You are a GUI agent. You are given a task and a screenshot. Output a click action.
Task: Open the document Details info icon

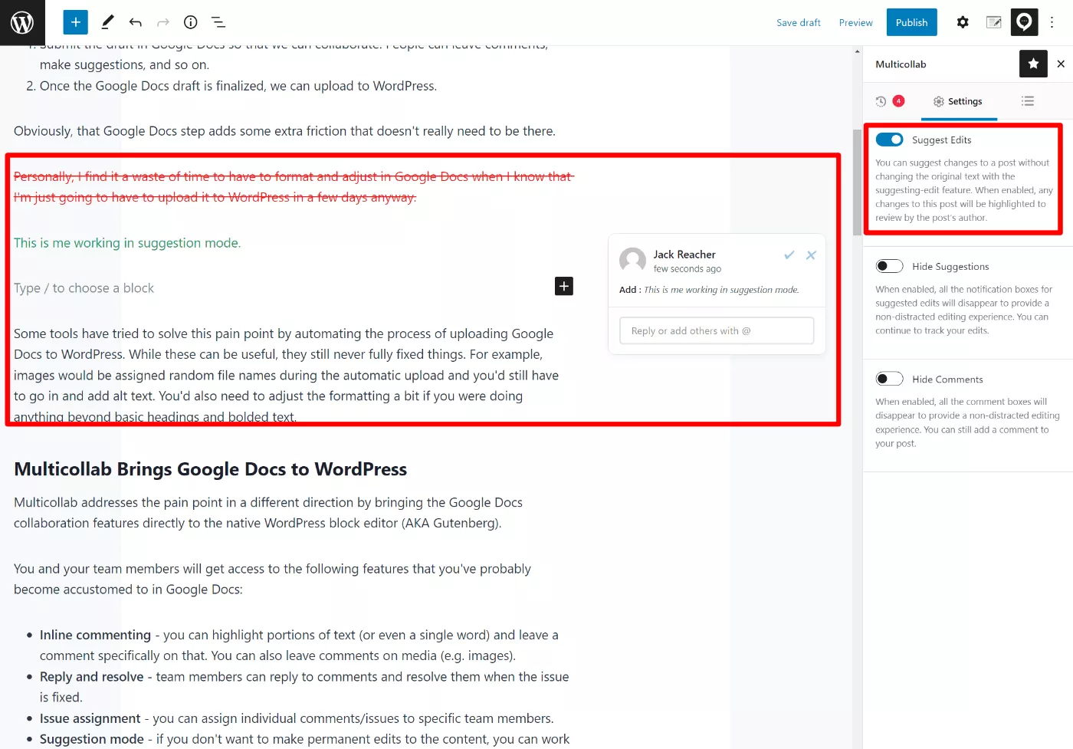click(191, 22)
